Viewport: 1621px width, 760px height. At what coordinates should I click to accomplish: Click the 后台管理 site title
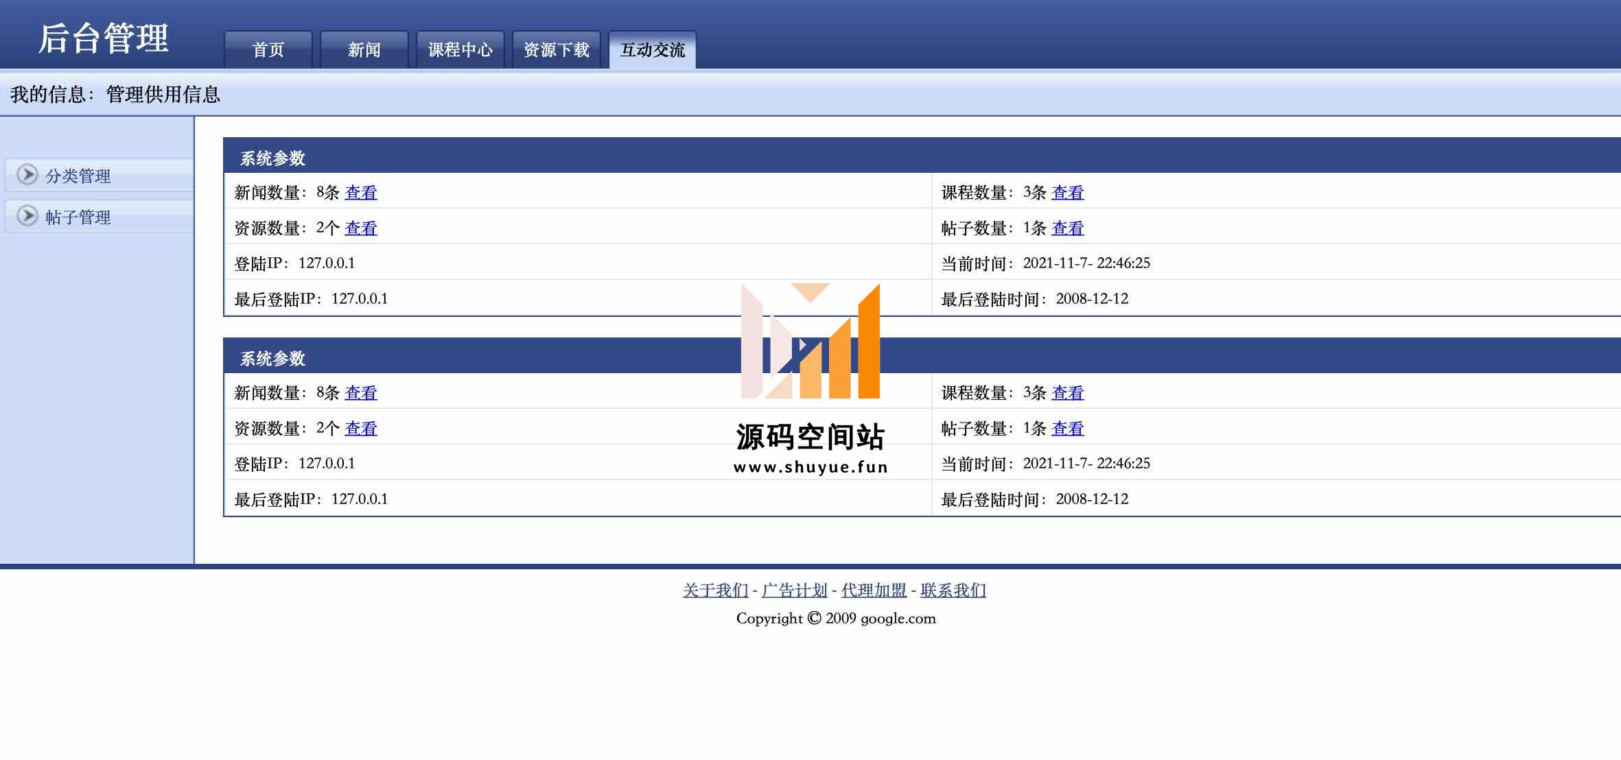pos(104,38)
